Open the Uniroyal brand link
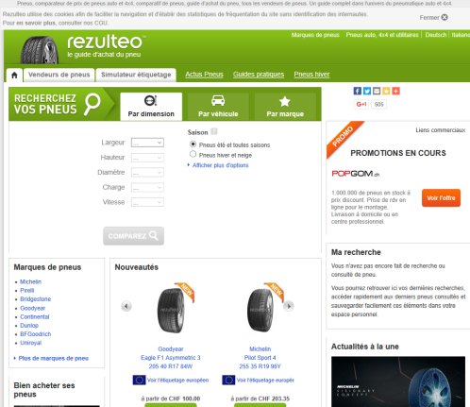470x407 pixels. click(x=30, y=343)
